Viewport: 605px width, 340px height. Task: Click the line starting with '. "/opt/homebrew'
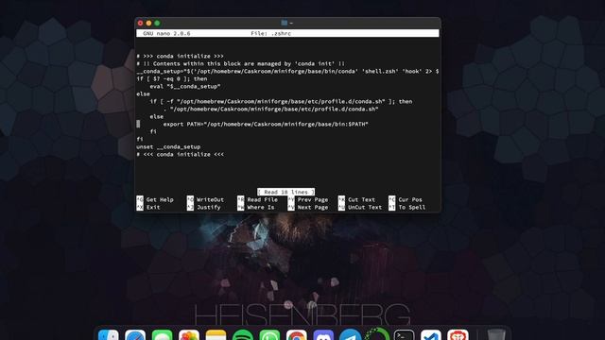coord(271,110)
